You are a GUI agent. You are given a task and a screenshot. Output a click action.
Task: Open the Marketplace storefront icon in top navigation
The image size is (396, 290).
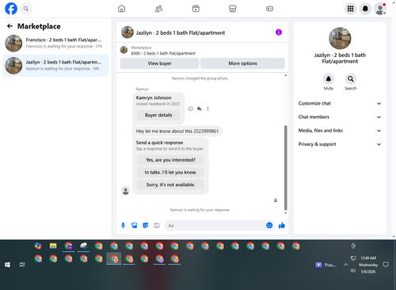coord(233,9)
